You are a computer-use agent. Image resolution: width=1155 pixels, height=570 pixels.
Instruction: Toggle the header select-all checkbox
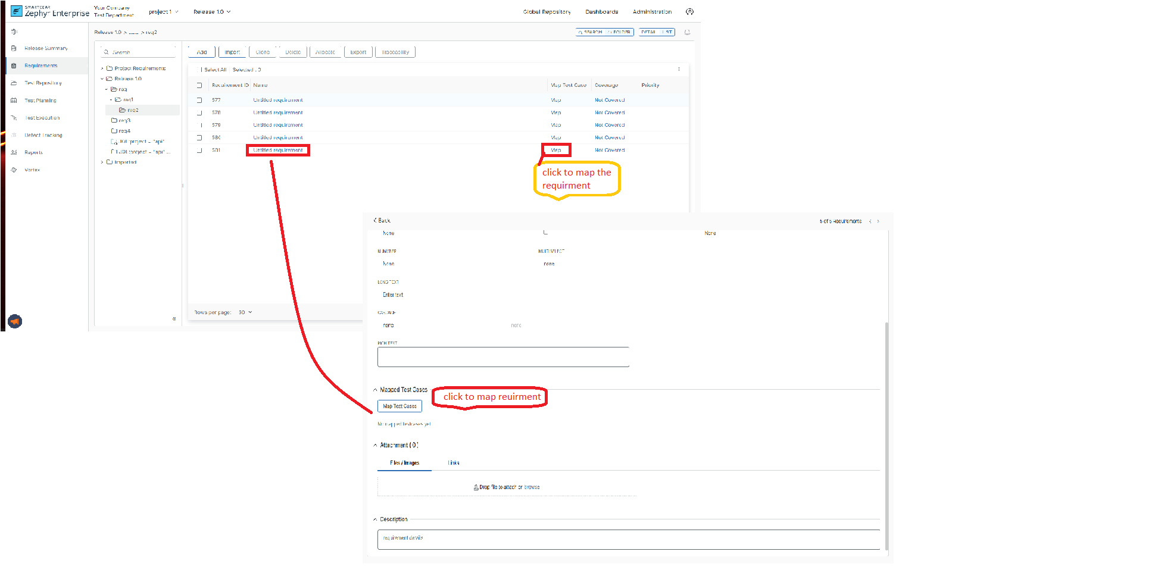click(199, 86)
